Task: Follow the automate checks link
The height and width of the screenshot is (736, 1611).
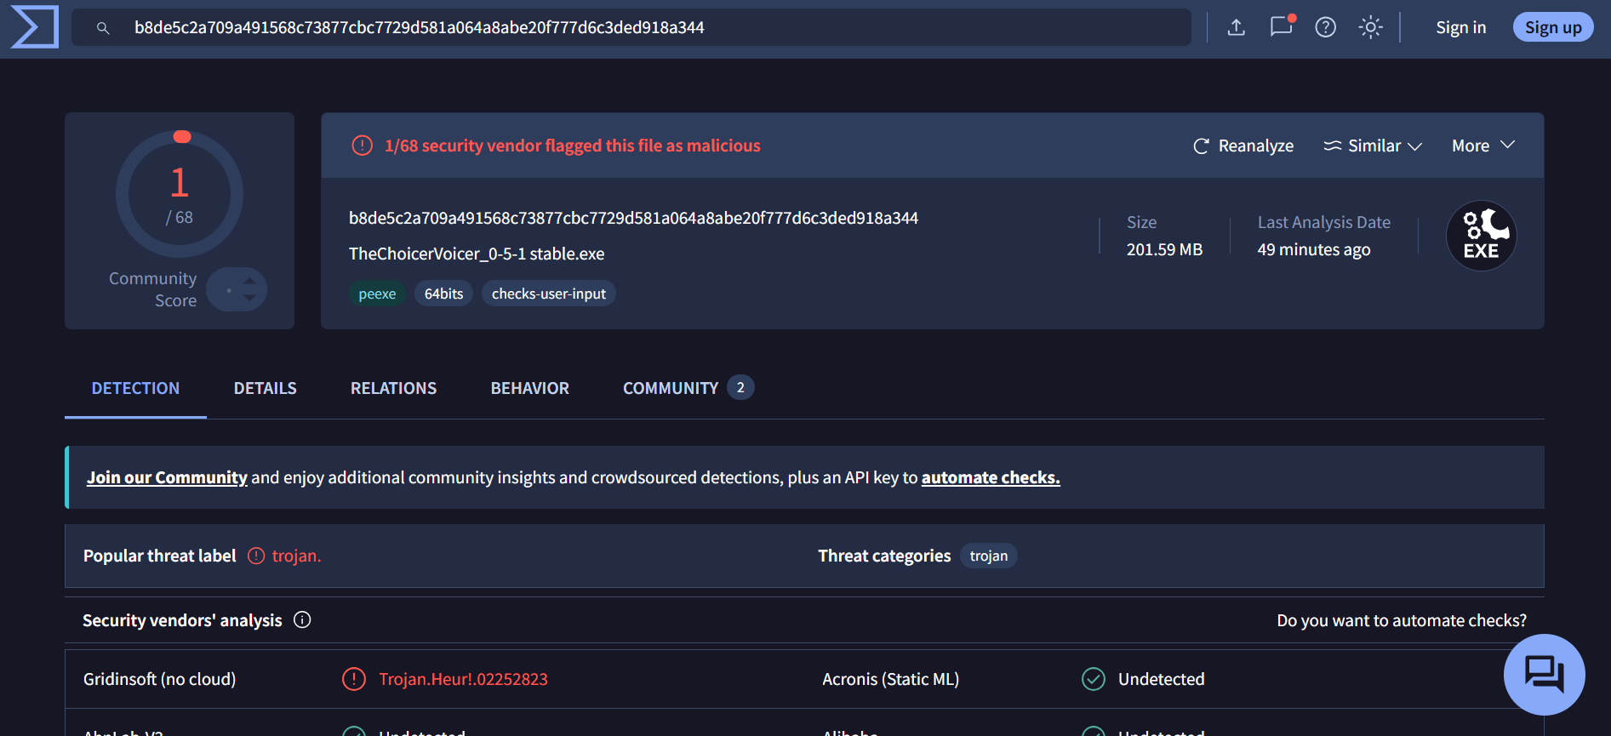Action: pyautogui.click(x=991, y=477)
